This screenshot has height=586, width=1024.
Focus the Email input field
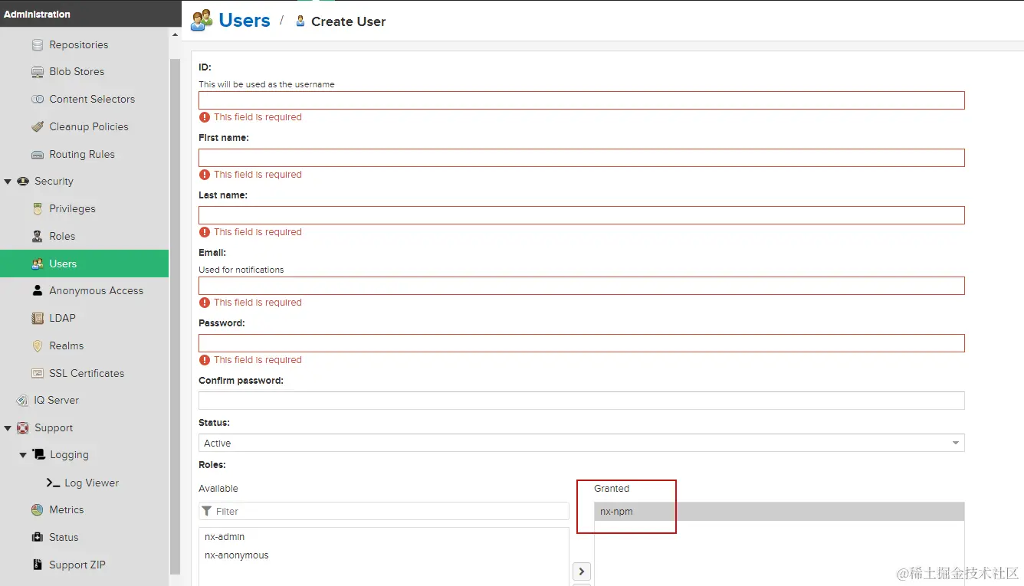click(581, 286)
